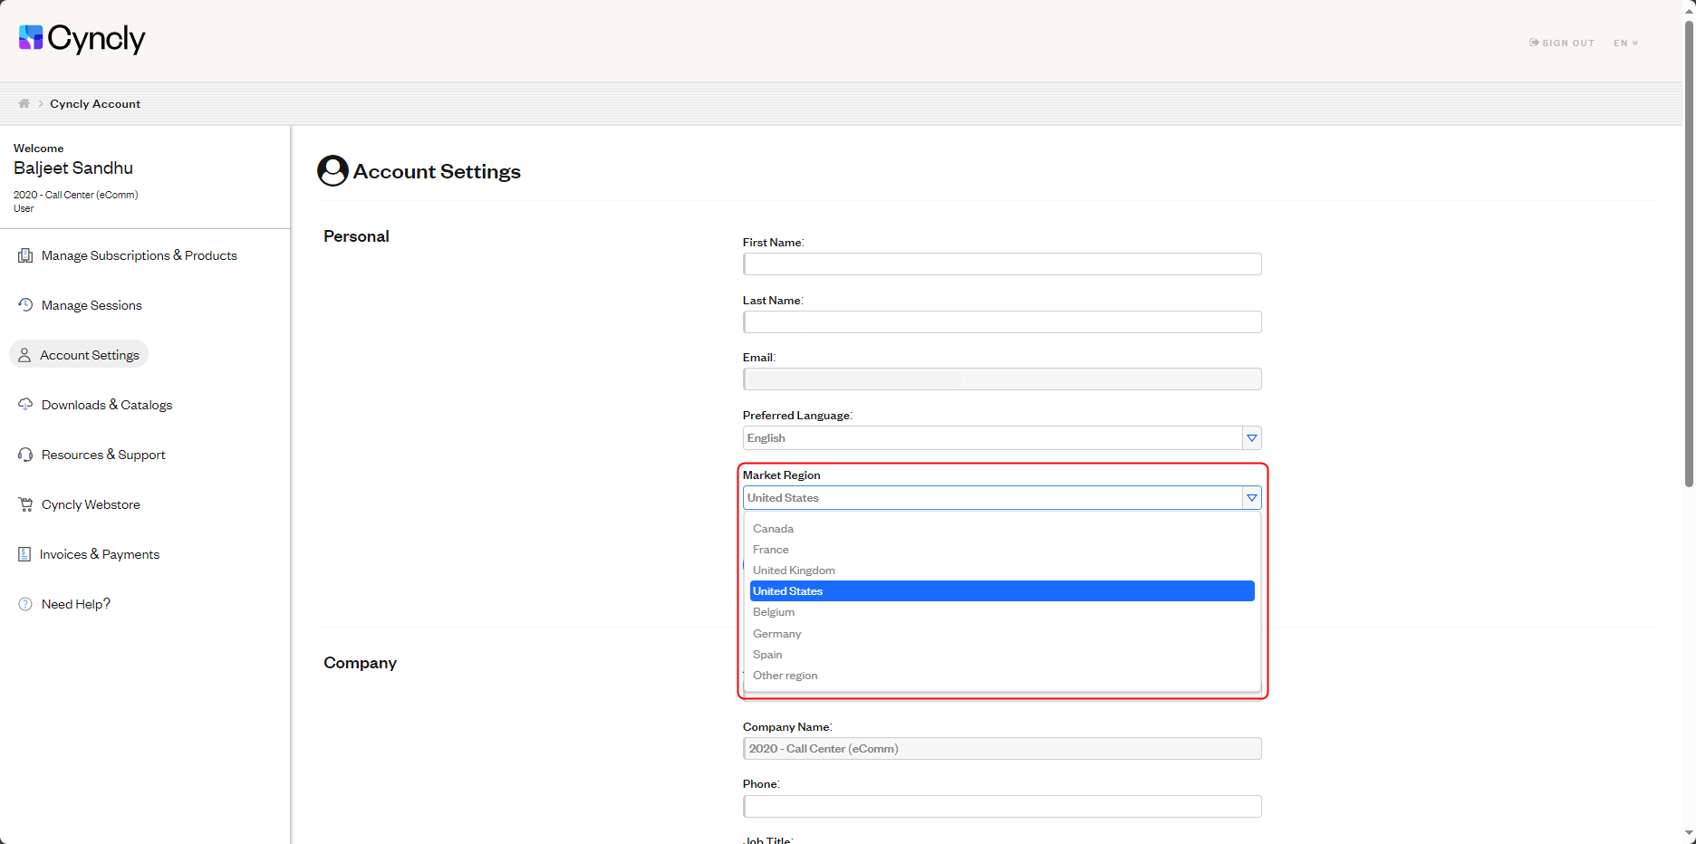Choose Belgium market region
1696x844 pixels.
click(x=1002, y=612)
